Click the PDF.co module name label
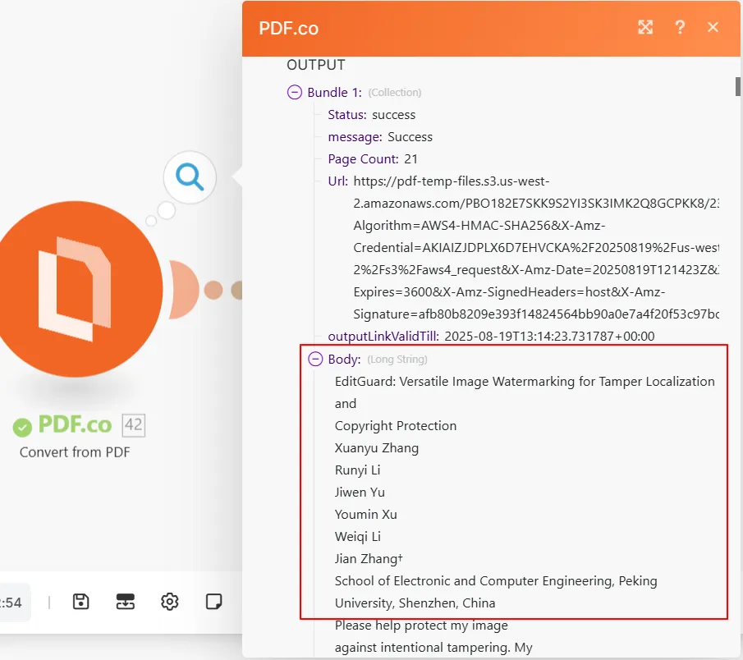 click(75, 424)
